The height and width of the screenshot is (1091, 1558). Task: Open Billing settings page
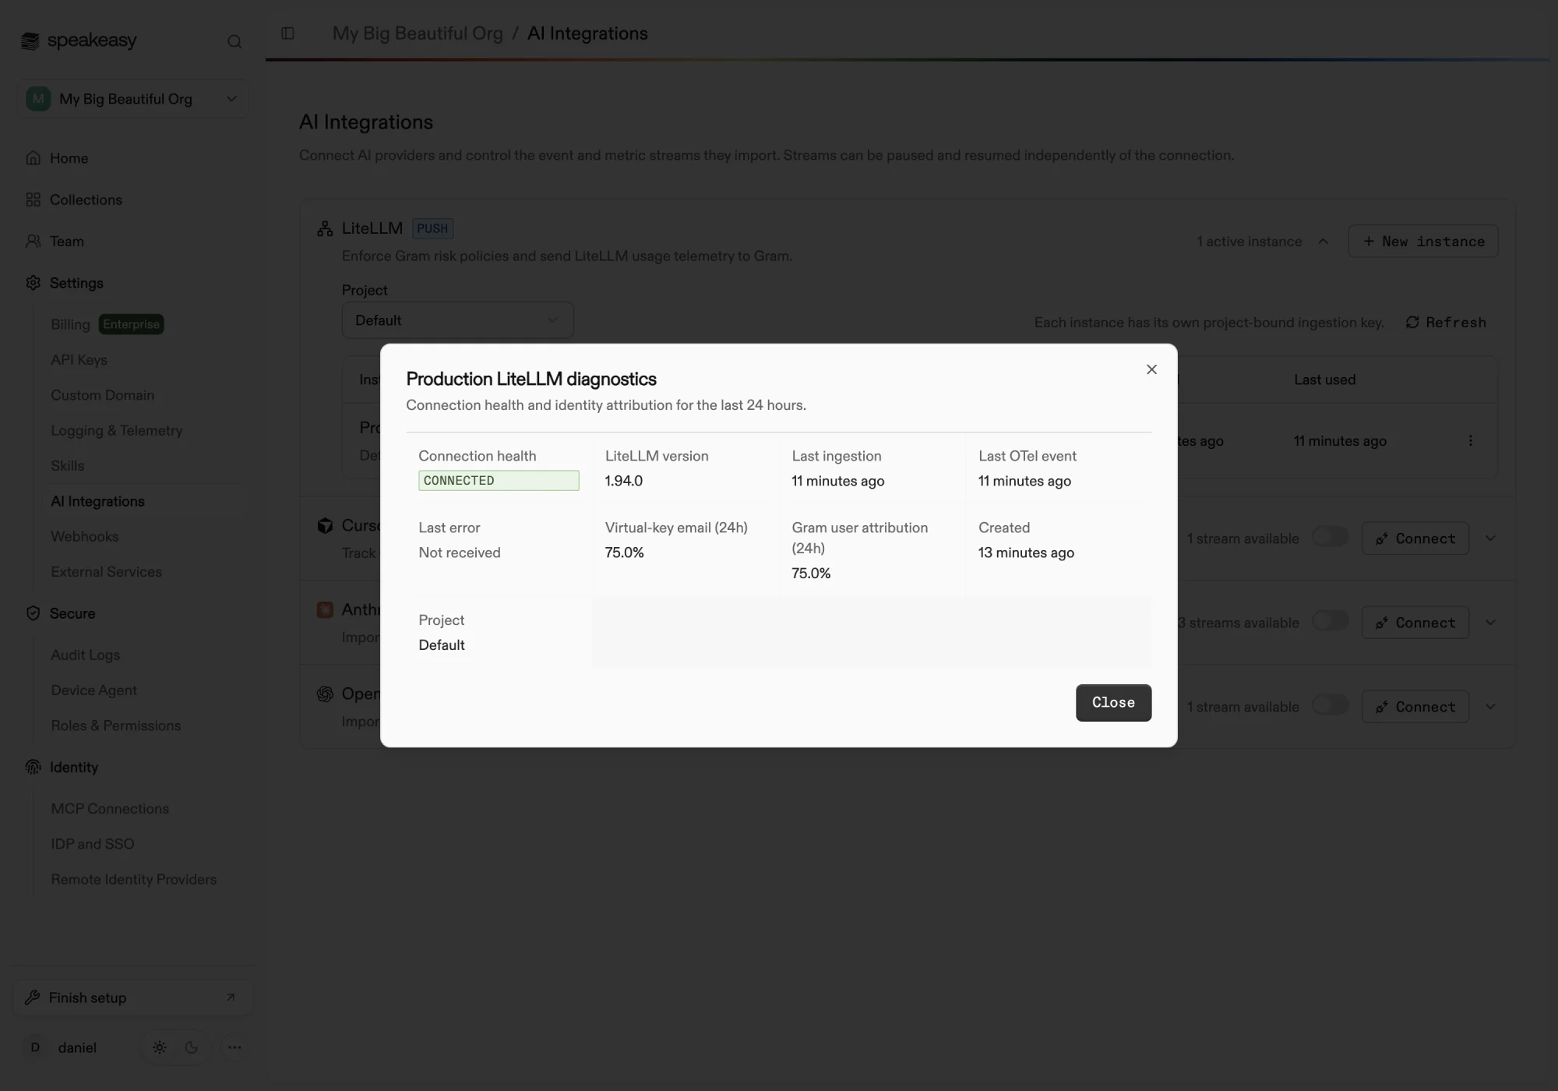point(70,324)
